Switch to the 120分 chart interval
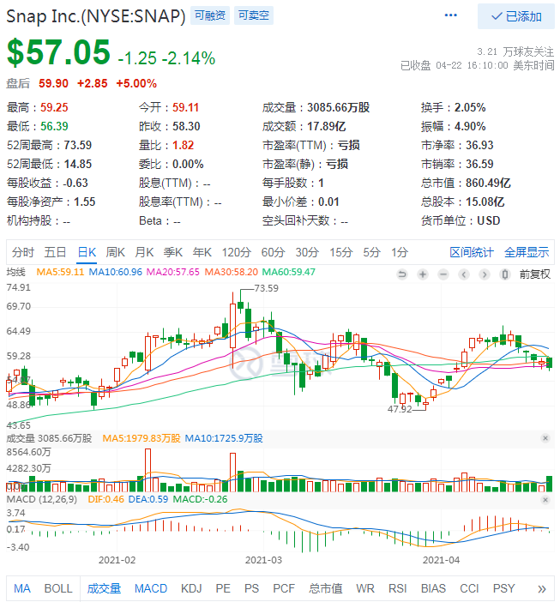 coord(237,252)
